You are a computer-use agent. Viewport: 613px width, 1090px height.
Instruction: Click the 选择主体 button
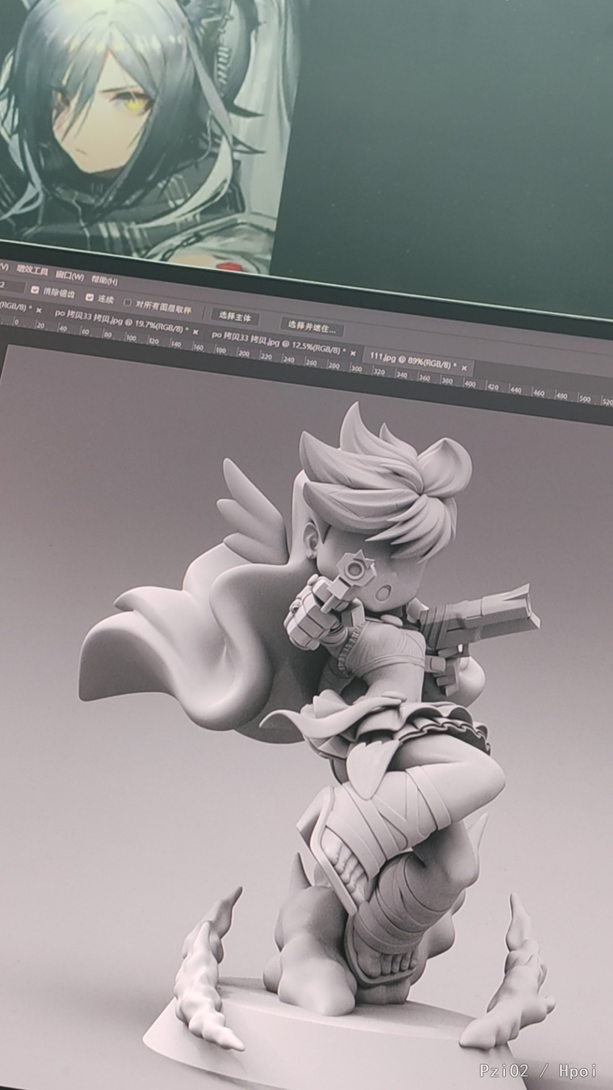235,317
